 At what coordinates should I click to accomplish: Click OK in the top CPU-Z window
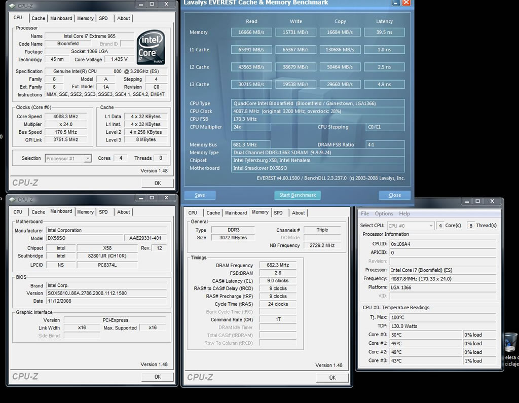(158, 183)
